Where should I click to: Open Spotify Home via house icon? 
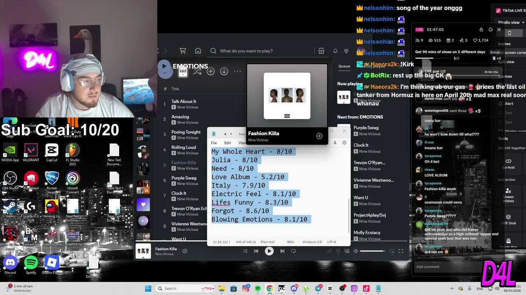click(198, 51)
